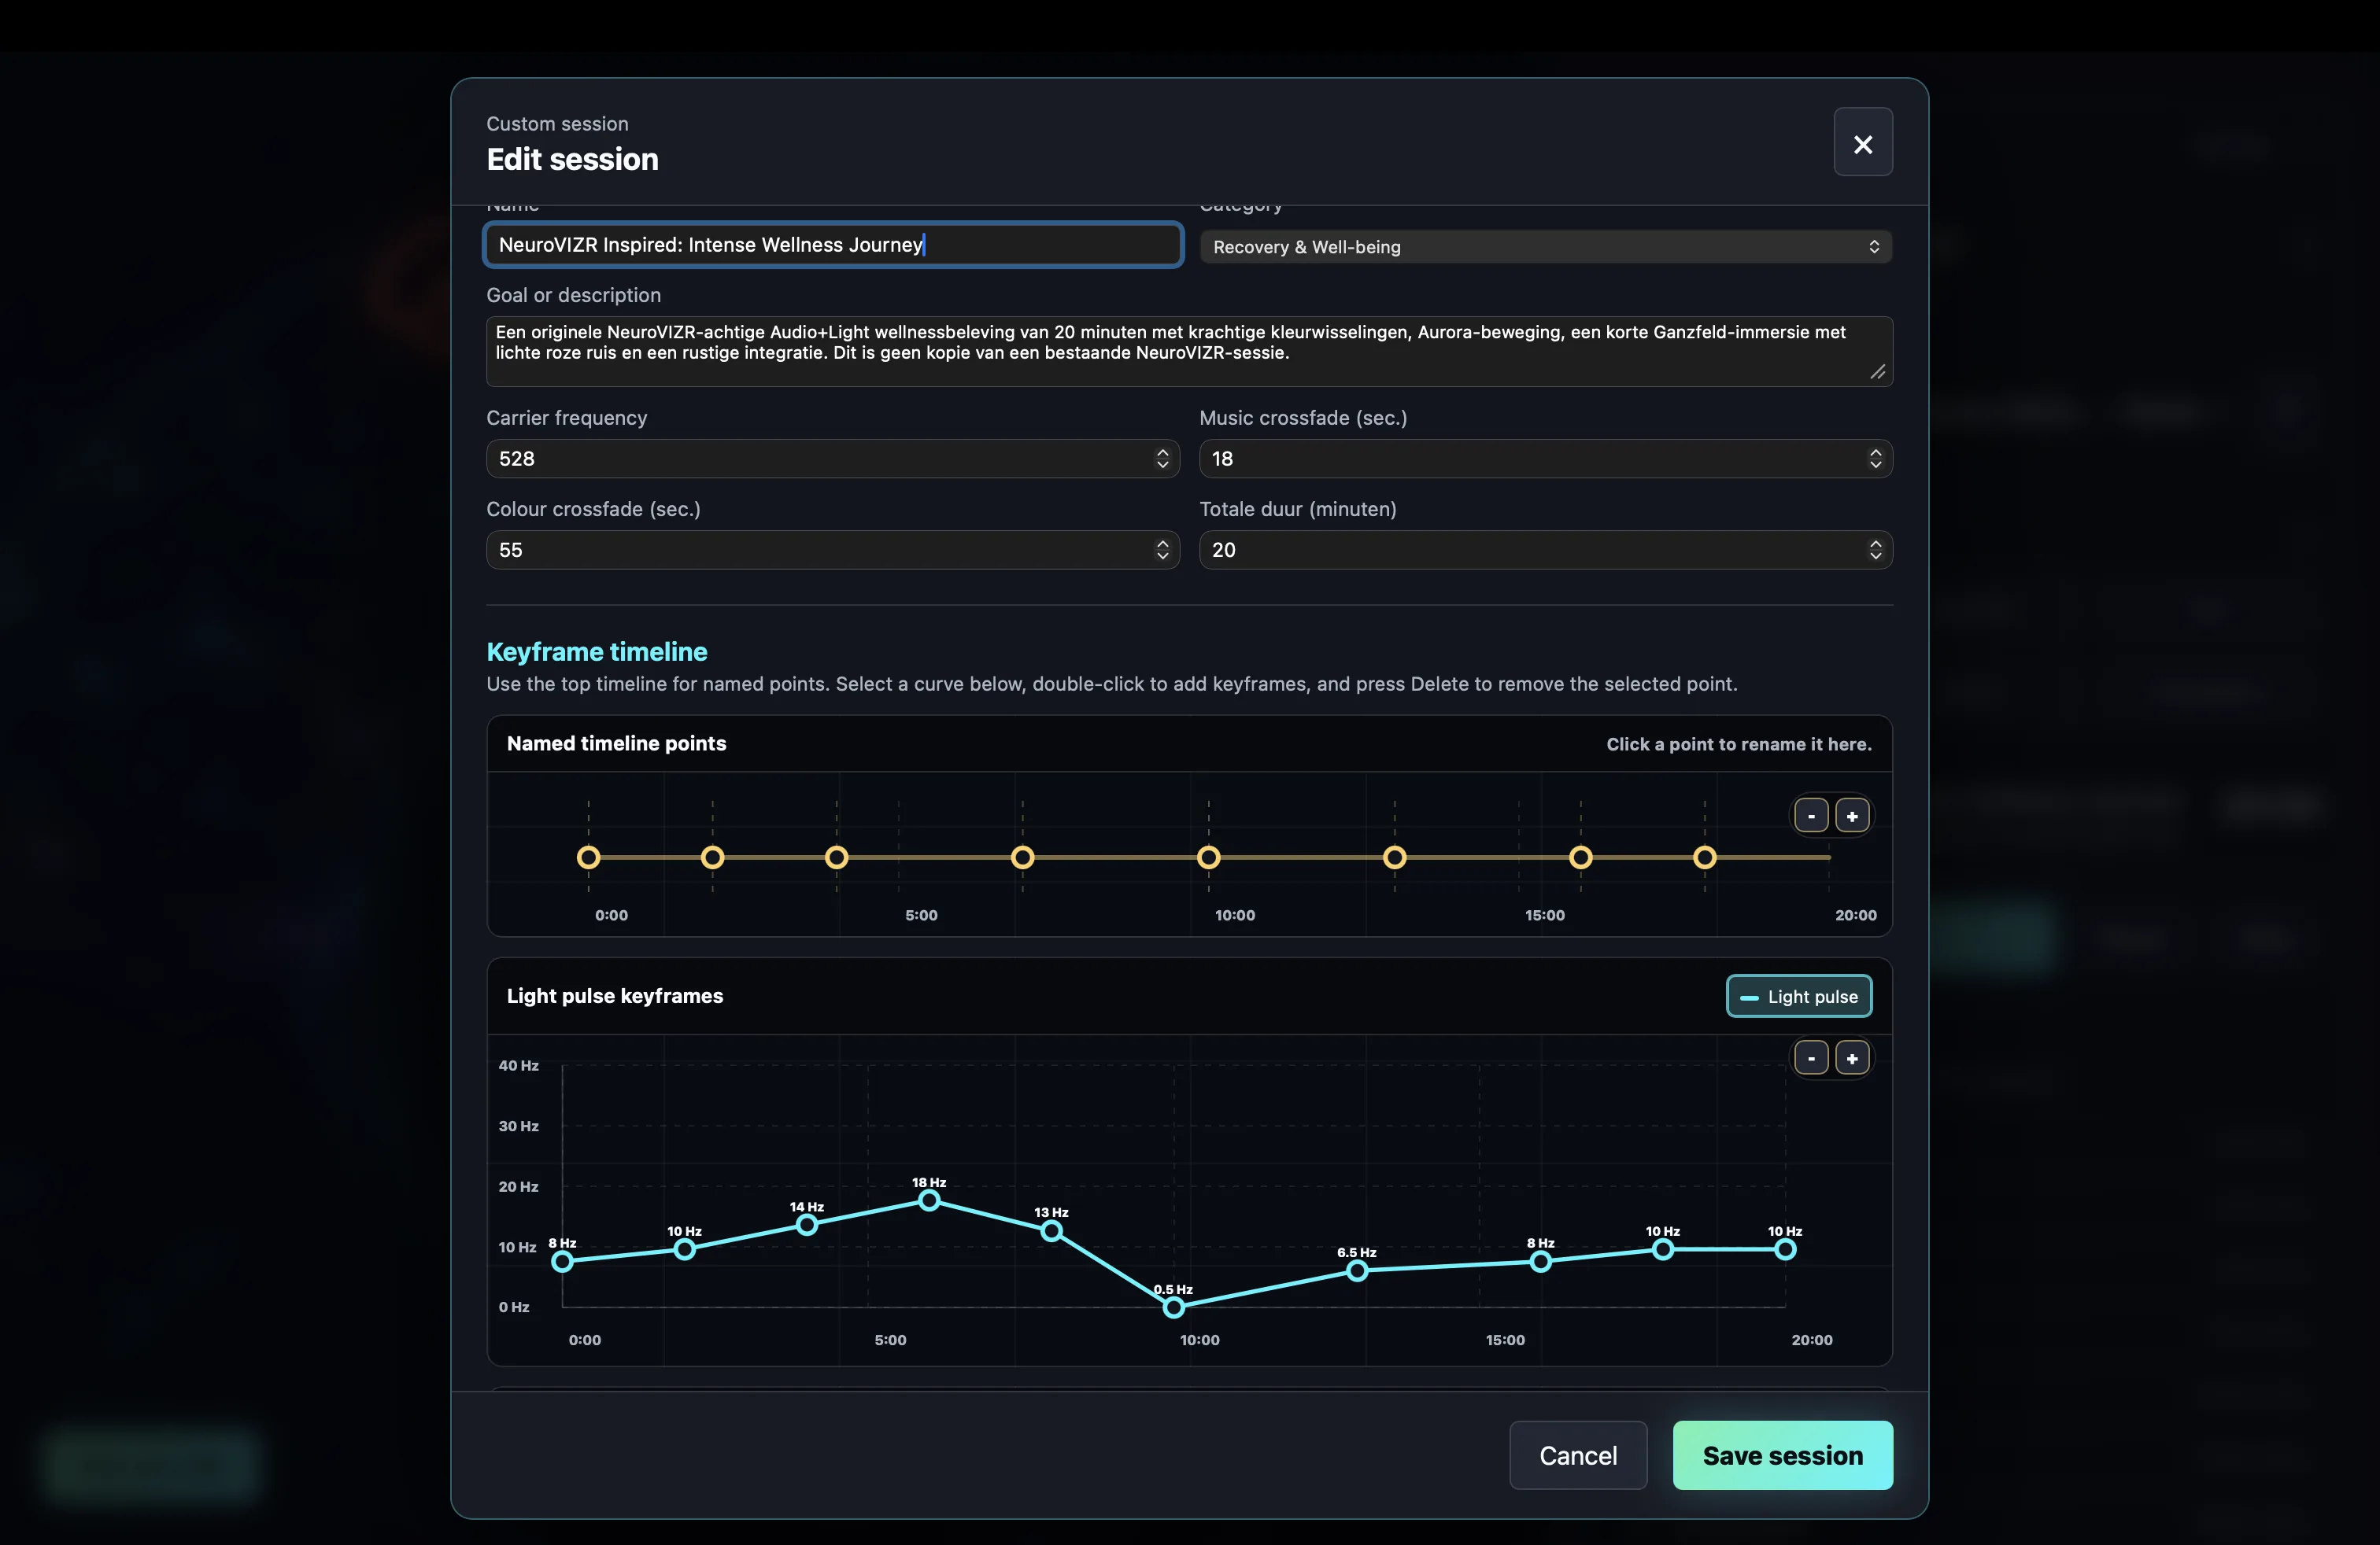Click the Carrier frequency field showing 528
The image size is (2380, 1545).
pyautogui.click(x=832, y=459)
